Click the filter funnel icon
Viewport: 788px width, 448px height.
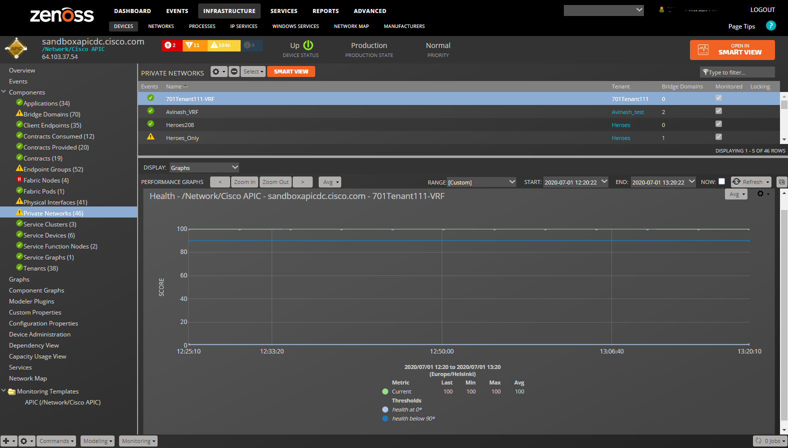click(x=705, y=72)
